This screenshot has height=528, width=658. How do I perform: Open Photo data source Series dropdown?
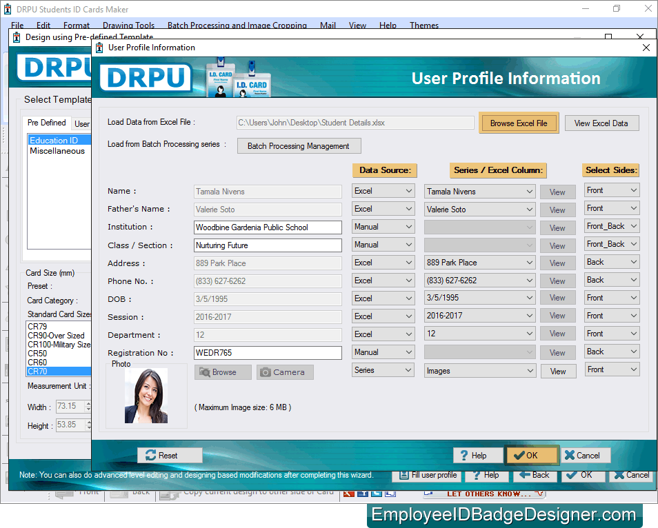[x=383, y=370]
